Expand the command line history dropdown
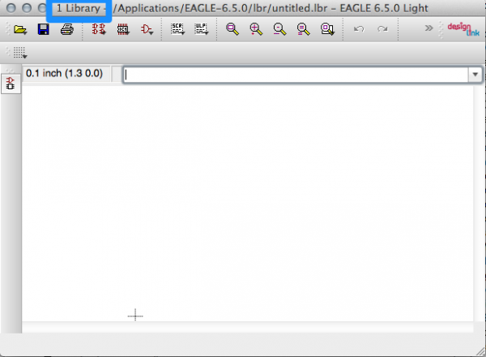 tap(475, 75)
